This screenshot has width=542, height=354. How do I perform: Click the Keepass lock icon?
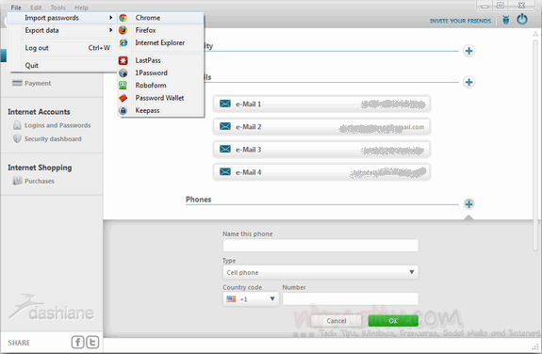tap(123, 110)
